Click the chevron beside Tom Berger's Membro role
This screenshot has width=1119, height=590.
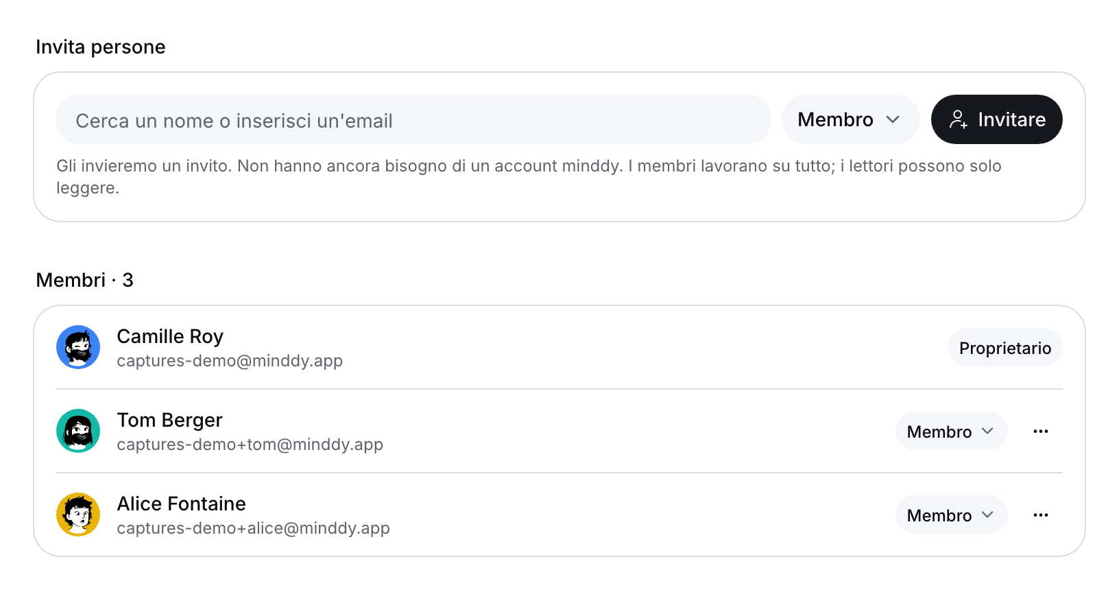point(987,431)
